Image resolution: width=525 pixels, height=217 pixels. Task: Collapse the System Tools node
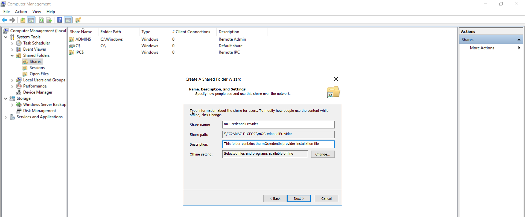click(6, 37)
